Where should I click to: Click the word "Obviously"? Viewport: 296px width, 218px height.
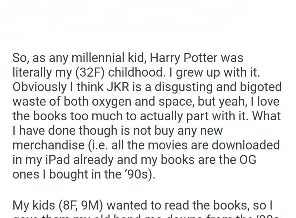click(38, 86)
